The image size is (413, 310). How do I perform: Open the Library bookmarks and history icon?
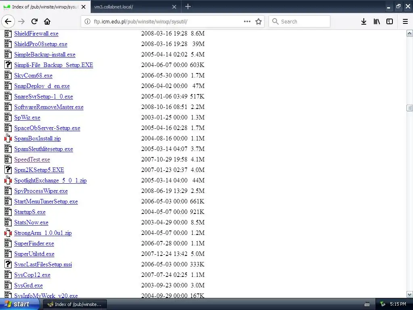pos(377,21)
